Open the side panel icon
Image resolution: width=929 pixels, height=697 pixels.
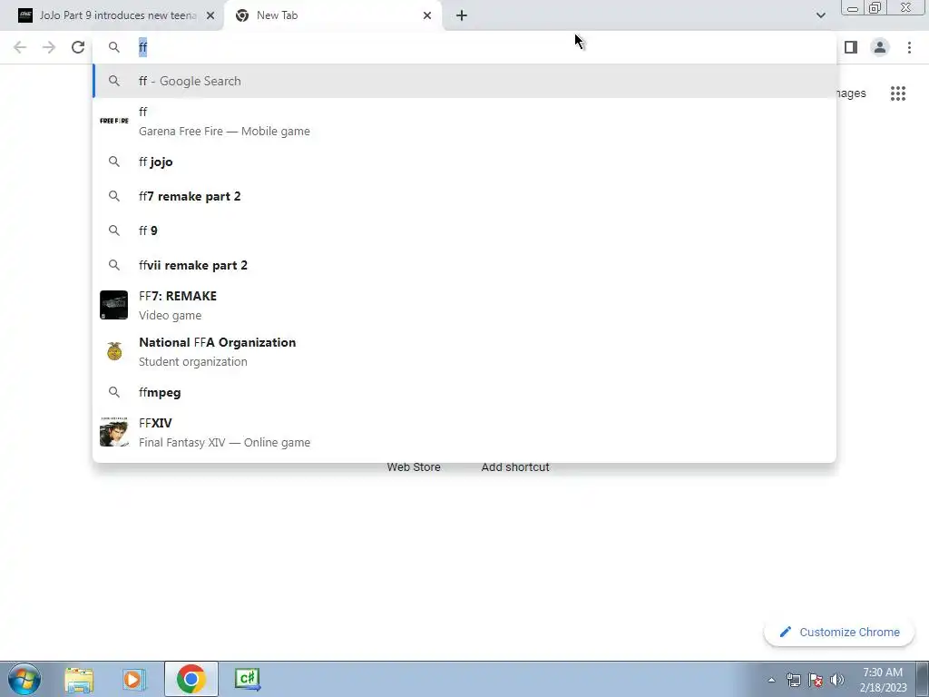pos(851,47)
